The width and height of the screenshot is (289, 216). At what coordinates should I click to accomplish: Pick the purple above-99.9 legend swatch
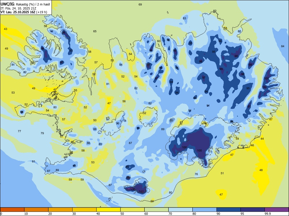coord(277,210)
